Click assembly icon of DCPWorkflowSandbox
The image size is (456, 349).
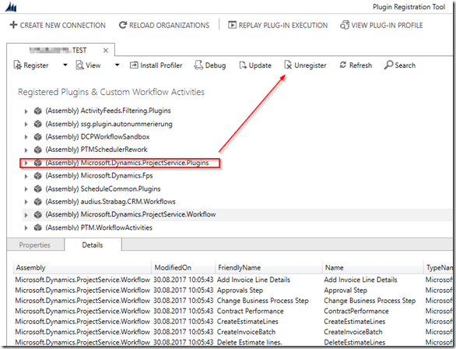pos(38,137)
